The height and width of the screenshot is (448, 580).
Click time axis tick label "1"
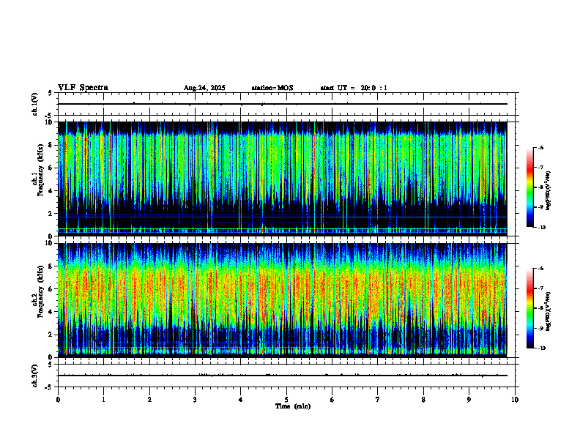103,400
